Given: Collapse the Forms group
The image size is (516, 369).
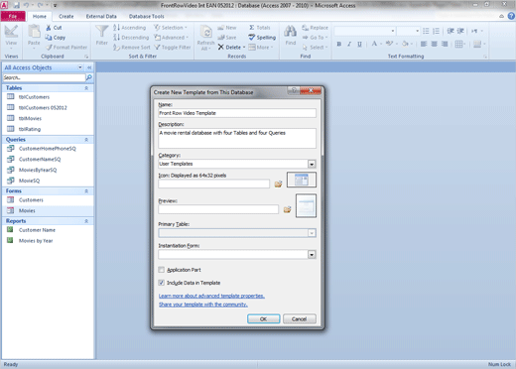Looking at the screenshot, I should click(x=86, y=191).
